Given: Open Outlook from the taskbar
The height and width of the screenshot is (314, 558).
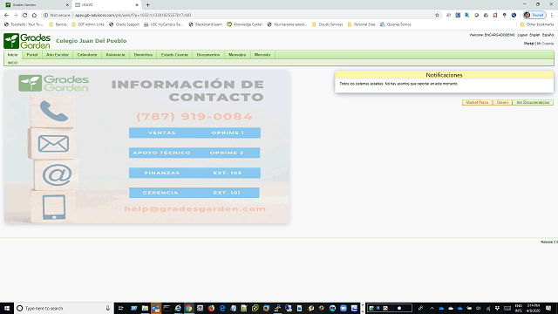Looking at the screenshot, I should coord(156,308).
